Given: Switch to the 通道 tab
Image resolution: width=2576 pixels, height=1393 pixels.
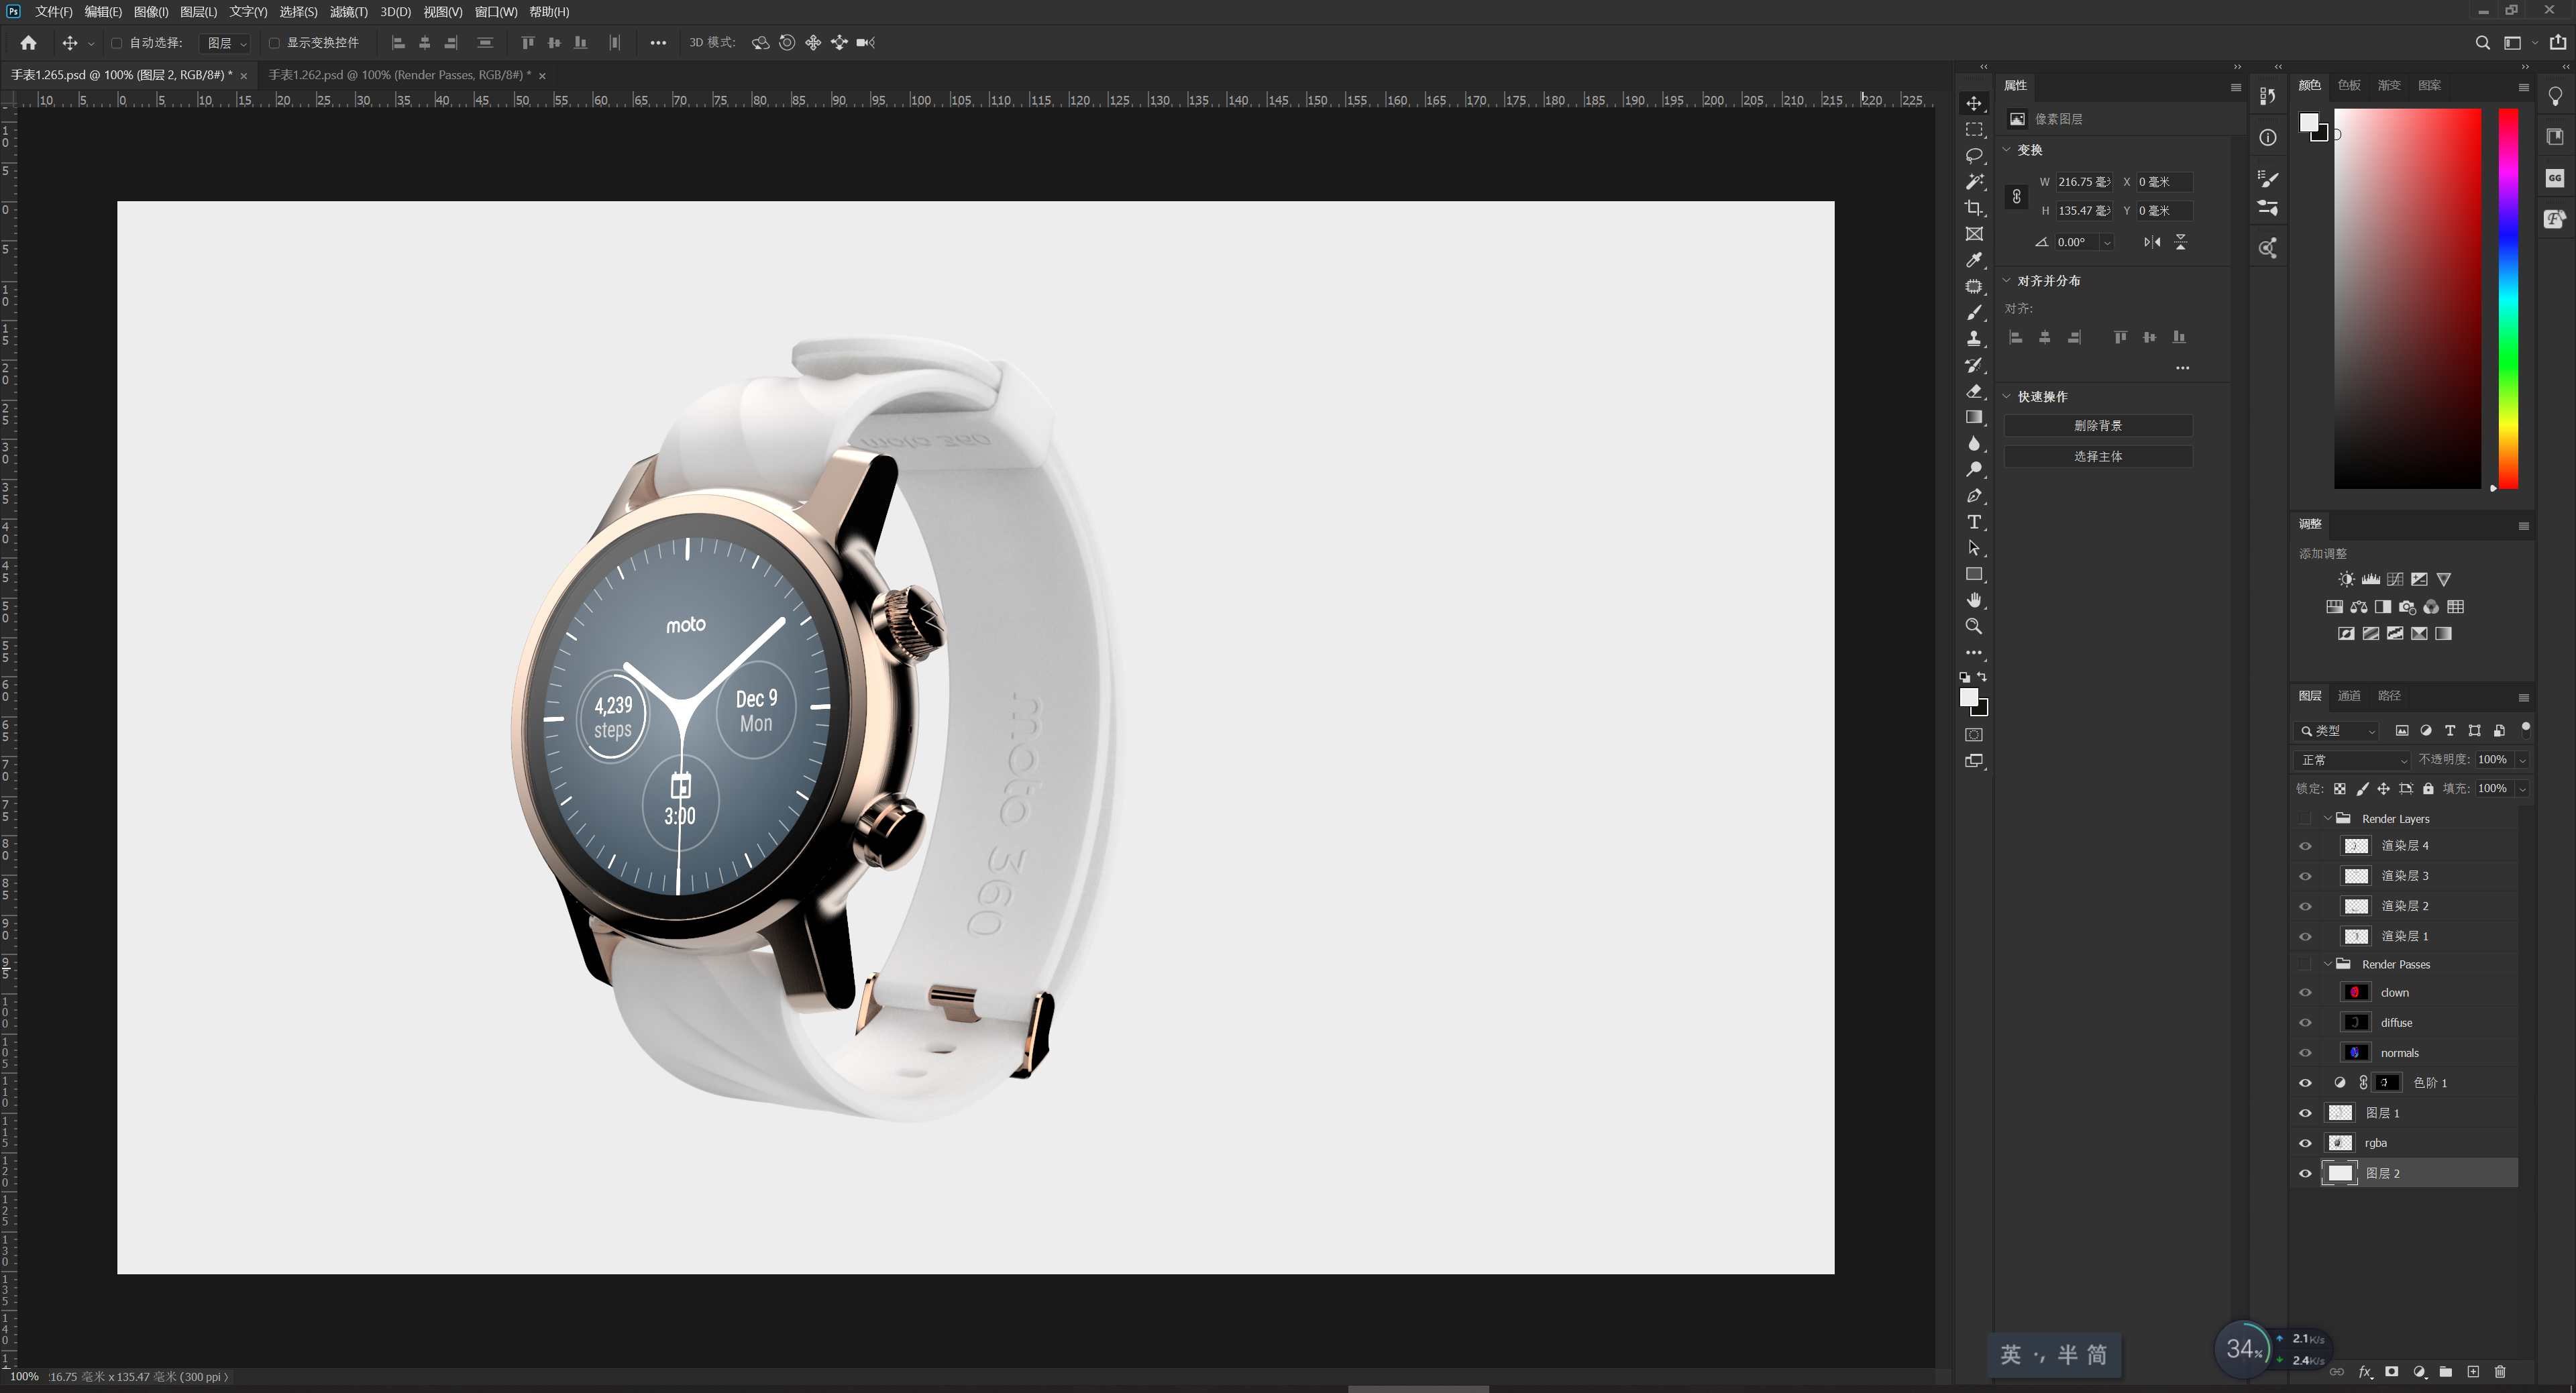Looking at the screenshot, I should click(x=2349, y=696).
